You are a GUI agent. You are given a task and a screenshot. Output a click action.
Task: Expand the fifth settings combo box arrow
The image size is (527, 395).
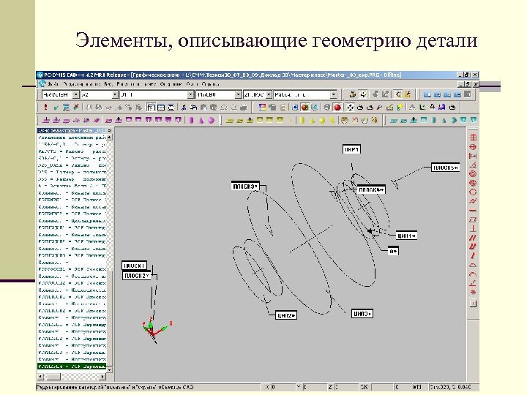(x=269, y=94)
